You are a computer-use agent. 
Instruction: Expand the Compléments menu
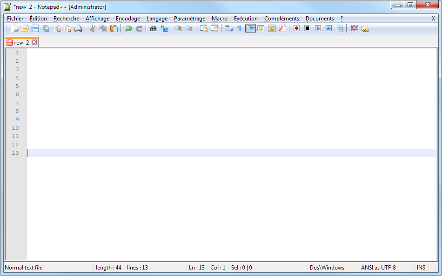pos(281,19)
